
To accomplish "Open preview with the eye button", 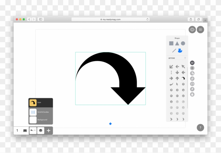I will [x=192, y=29].
